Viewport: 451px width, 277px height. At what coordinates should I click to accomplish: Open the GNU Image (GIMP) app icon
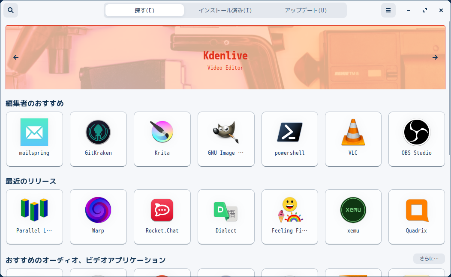pos(226,132)
